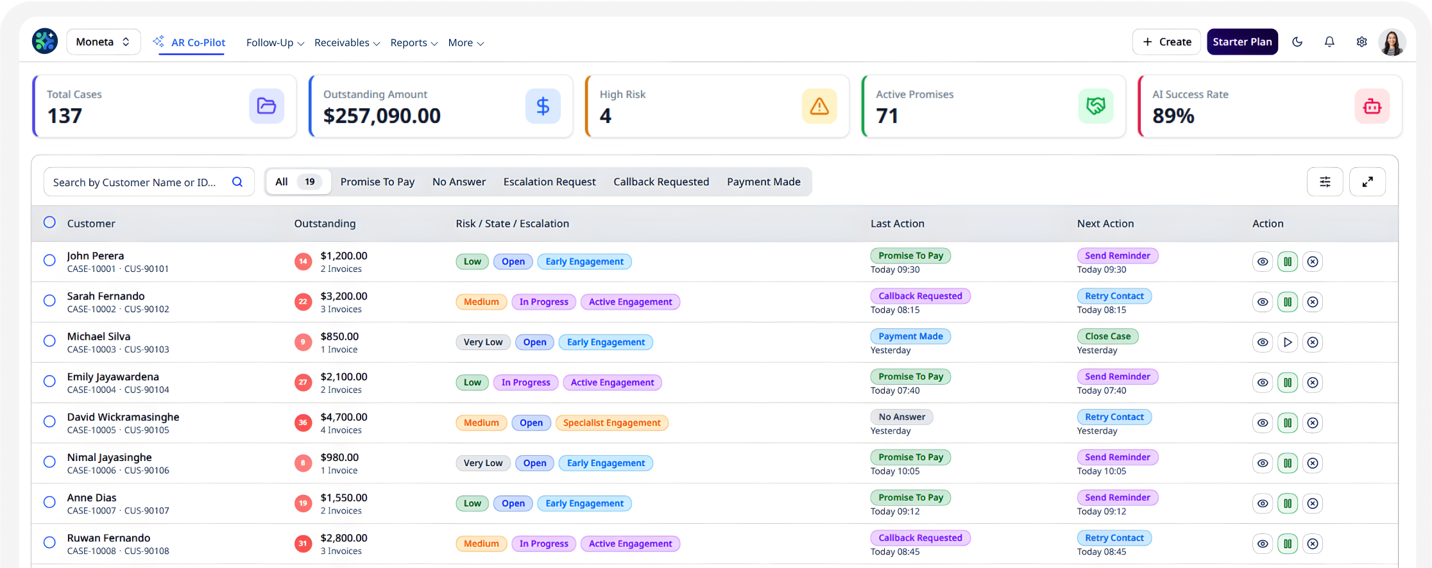
Task: Click the red 36 badge for David
Action: point(303,422)
